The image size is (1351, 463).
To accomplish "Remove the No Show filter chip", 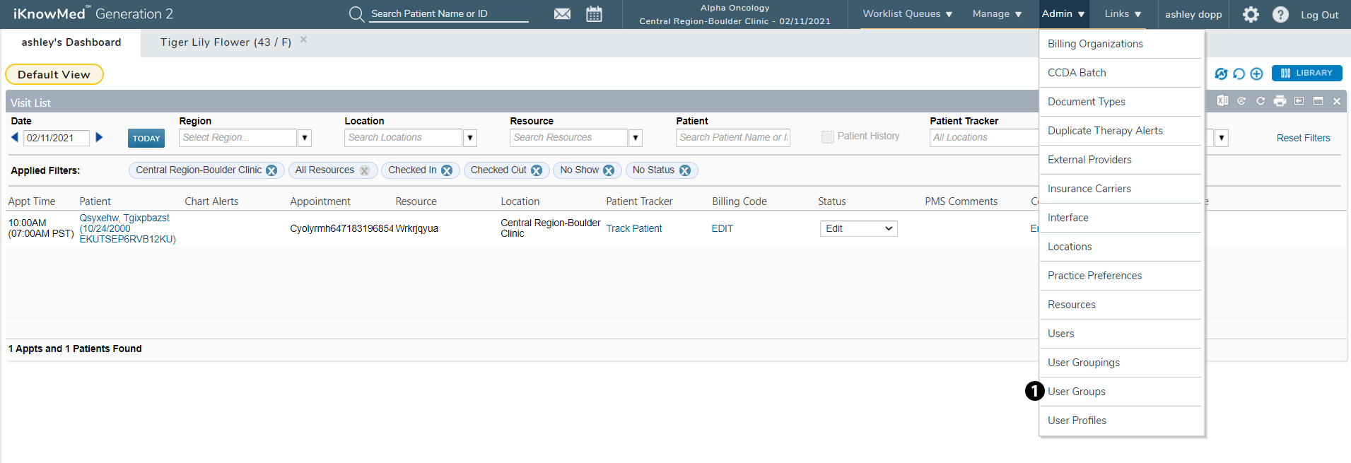I will click(609, 170).
